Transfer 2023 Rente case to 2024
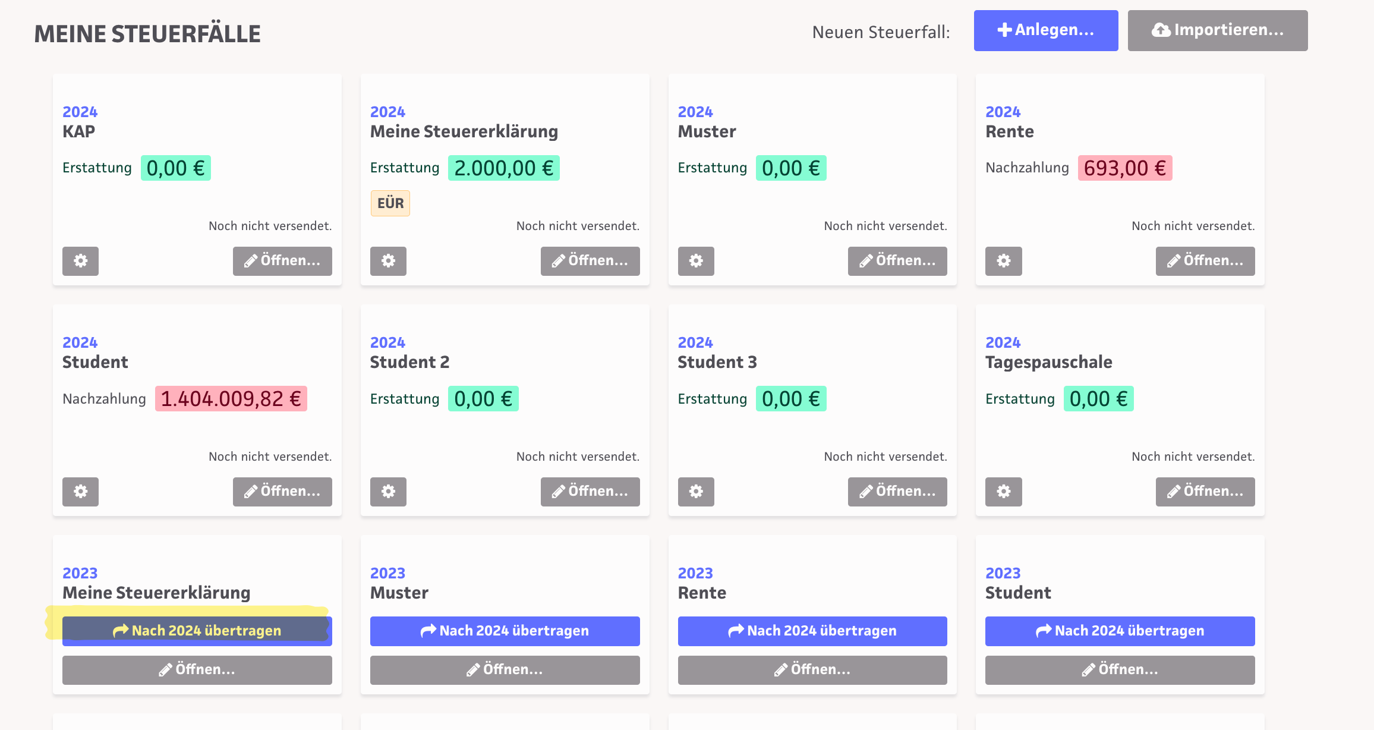1374x730 pixels. (x=812, y=631)
